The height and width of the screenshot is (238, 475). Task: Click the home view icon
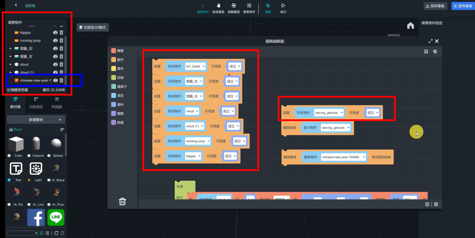coord(410,26)
